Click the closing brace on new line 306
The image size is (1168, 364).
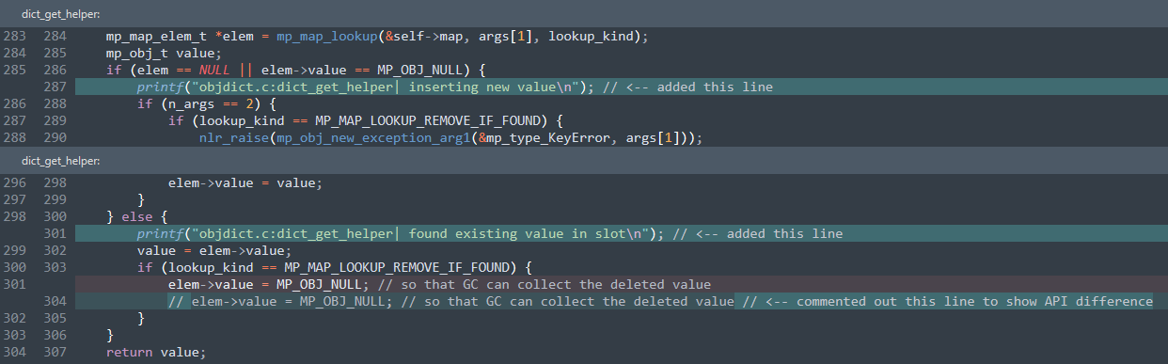coord(110,336)
